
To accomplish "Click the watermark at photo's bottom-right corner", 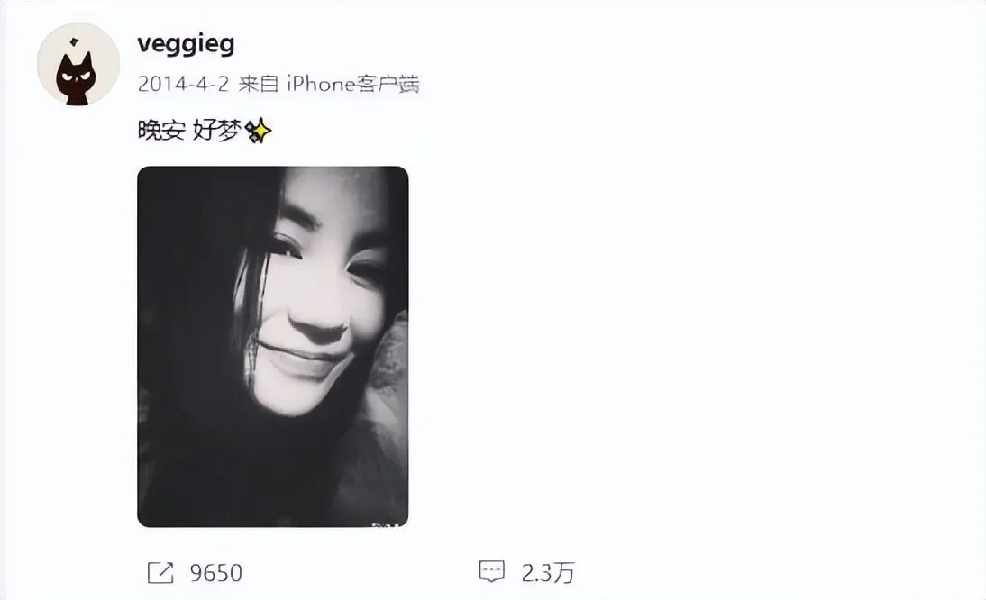I will (x=387, y=523).
